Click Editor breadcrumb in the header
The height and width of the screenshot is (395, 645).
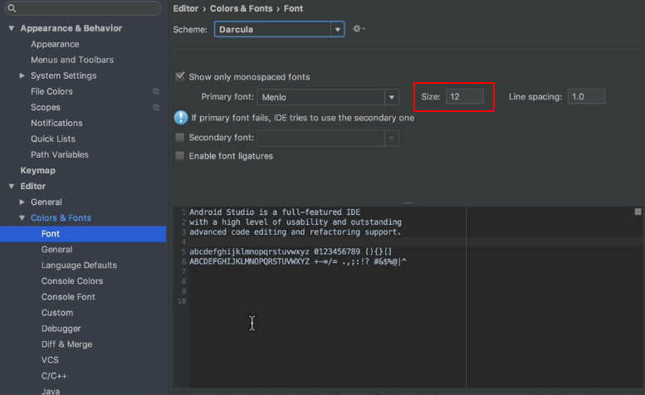185,8
